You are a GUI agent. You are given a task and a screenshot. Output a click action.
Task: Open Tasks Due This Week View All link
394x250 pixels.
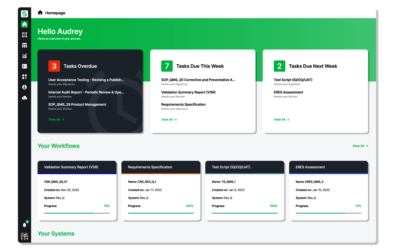click(x=169, y=119)
